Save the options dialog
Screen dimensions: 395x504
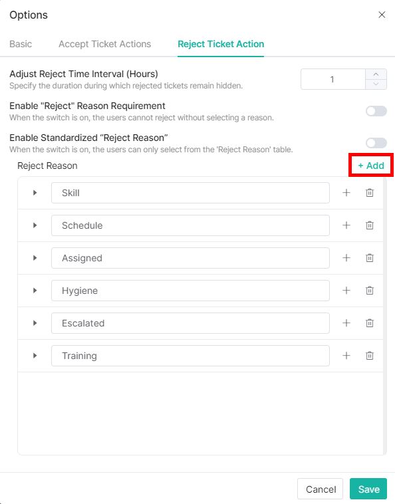pyautogui.click(x=368, y=489)
